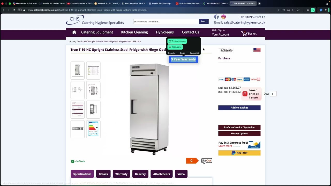Click the orange energy rating C badge
Image resolution: width=331 pixels, height=186 pixels.
(192, 161)
